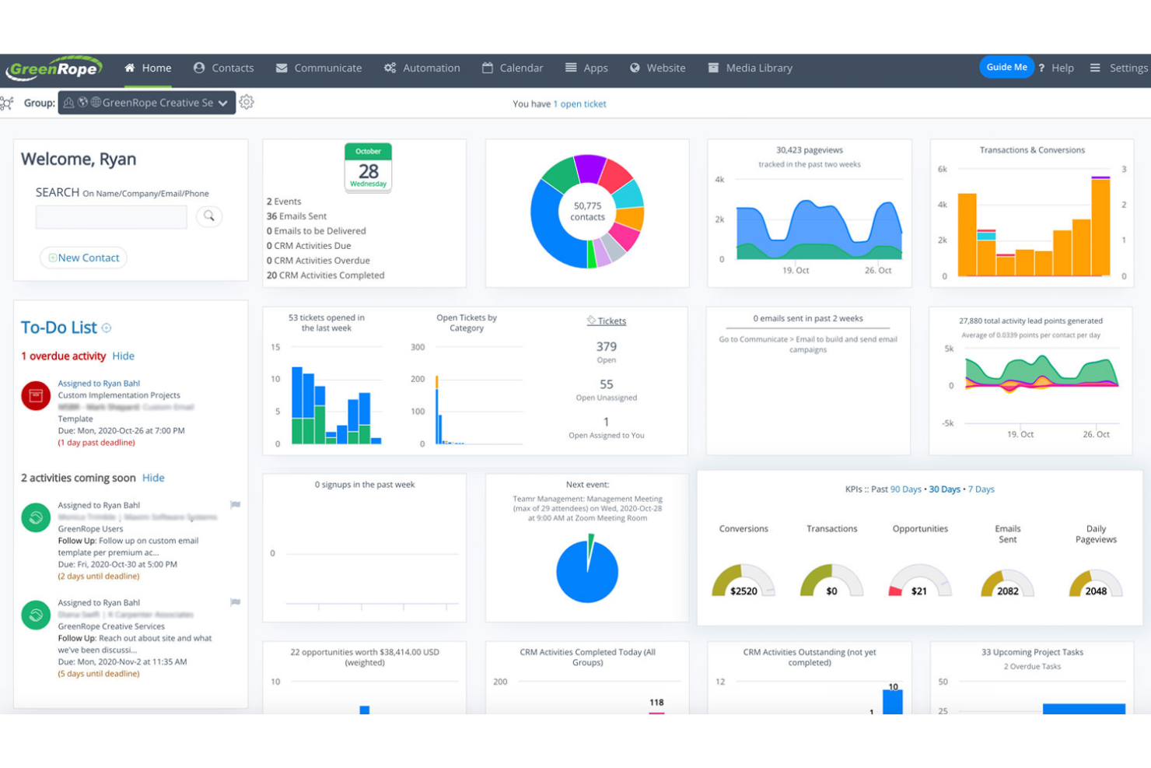Open the Media Library icon

[713, 68]
